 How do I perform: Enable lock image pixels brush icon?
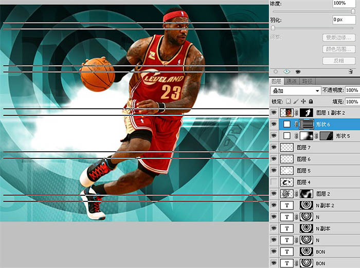point(296,101)
